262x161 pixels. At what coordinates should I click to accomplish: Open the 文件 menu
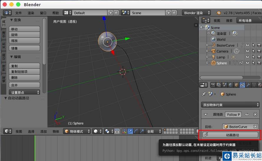point(19,13)
